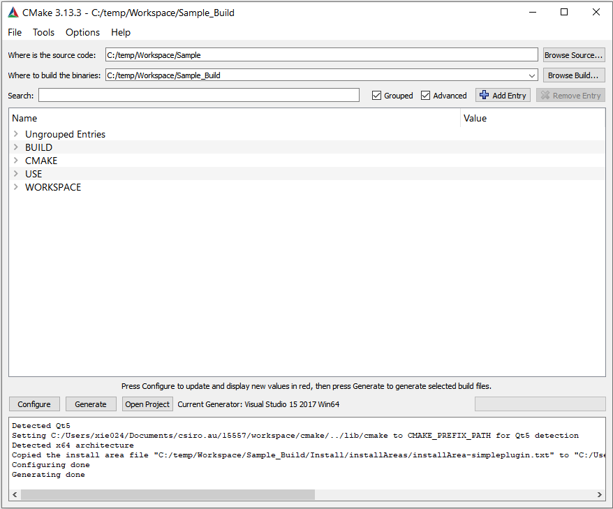Select the Ungrouped Entries row text
The image size is (613, 509).
pyautogui.click(x=66, y=134)
